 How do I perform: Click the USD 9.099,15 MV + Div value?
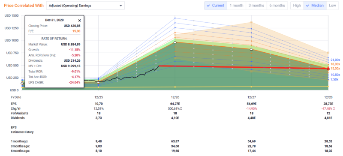click(71, 66)
